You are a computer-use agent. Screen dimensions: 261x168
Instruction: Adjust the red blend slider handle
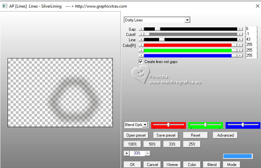(x=168, y=125)
